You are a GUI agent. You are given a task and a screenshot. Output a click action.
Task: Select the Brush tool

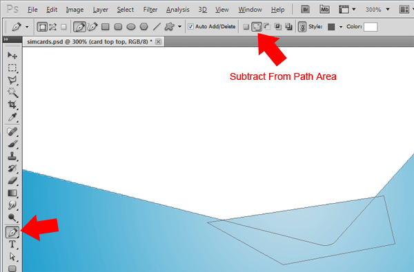coord(12,144)
